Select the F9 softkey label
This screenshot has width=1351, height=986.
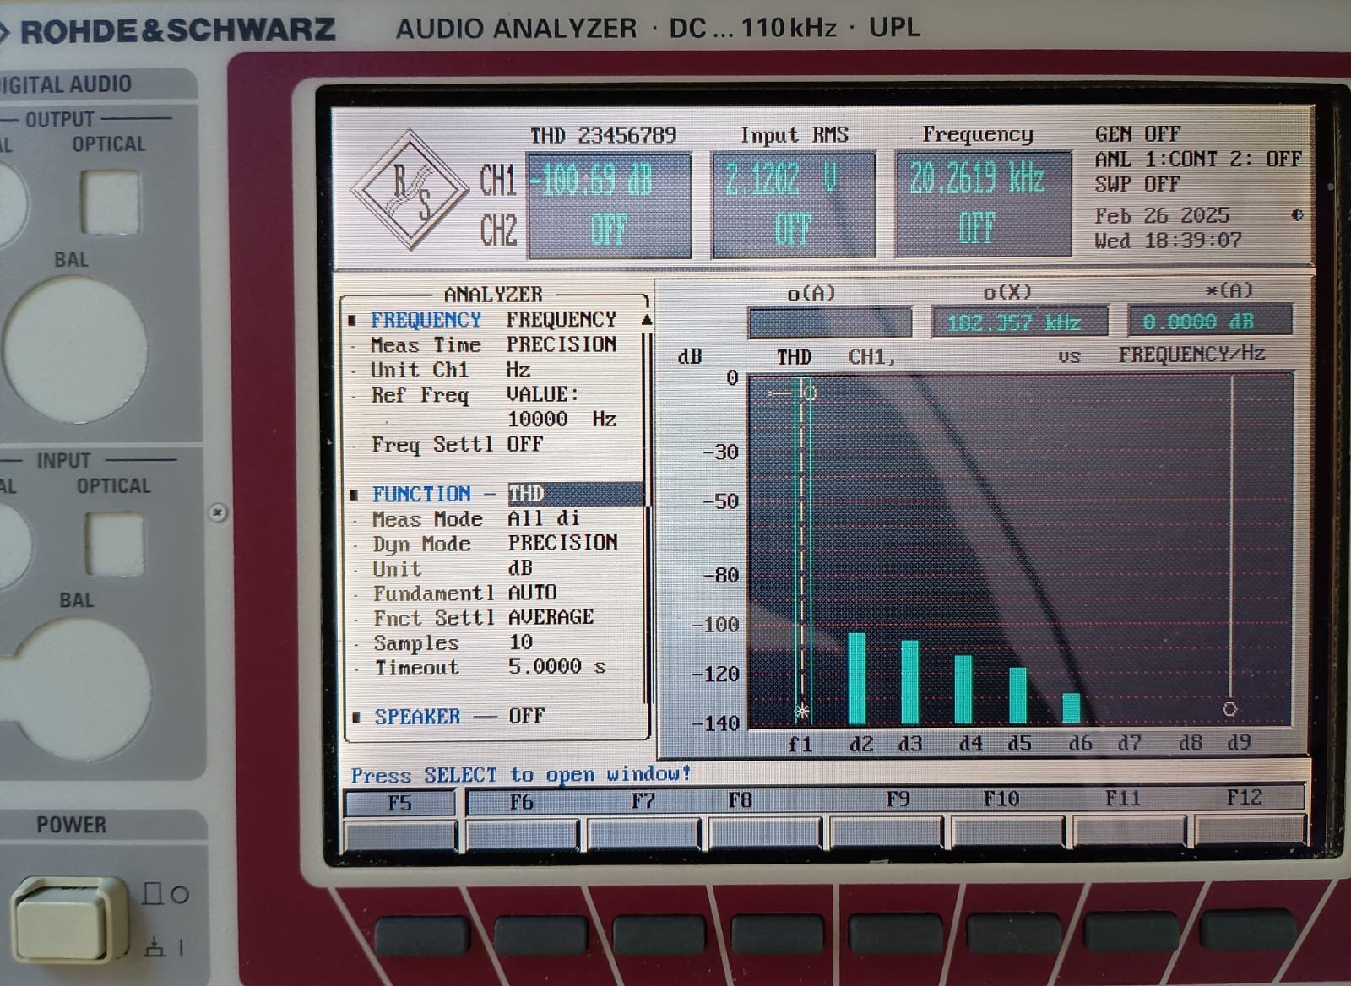[898, 799]
